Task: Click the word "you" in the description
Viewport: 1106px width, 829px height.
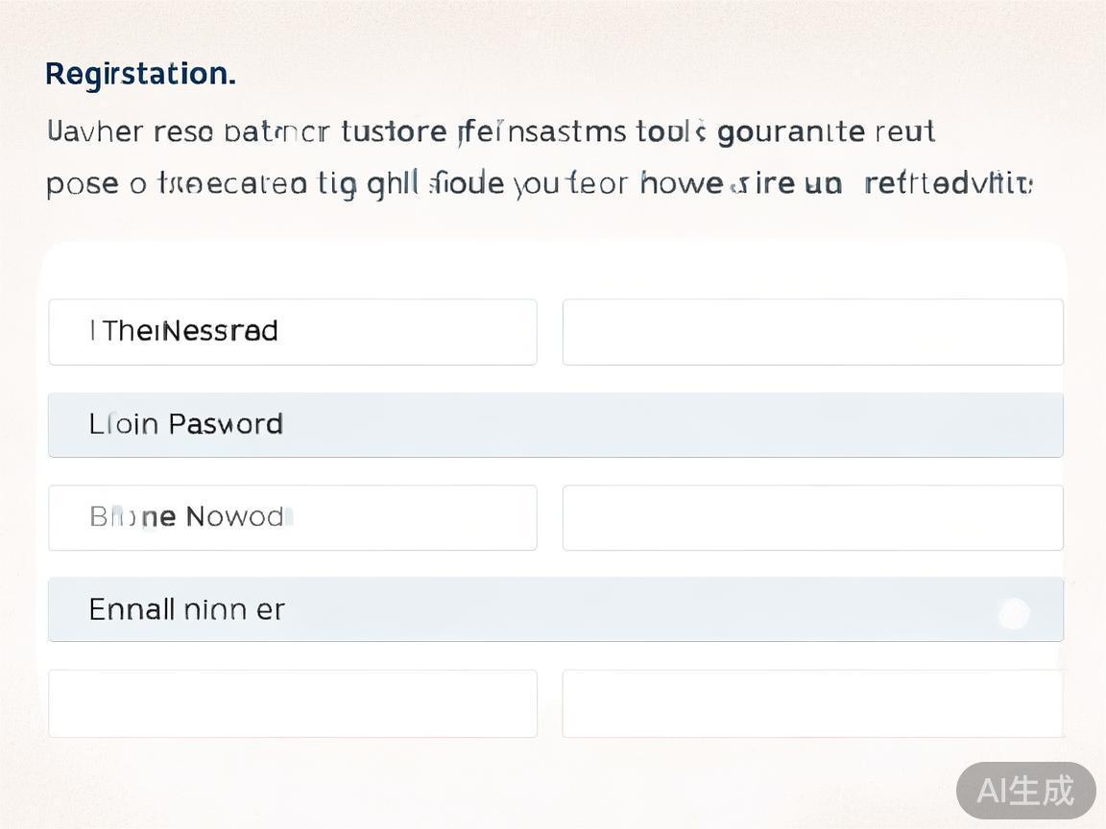Action: [x=536, y=183]
